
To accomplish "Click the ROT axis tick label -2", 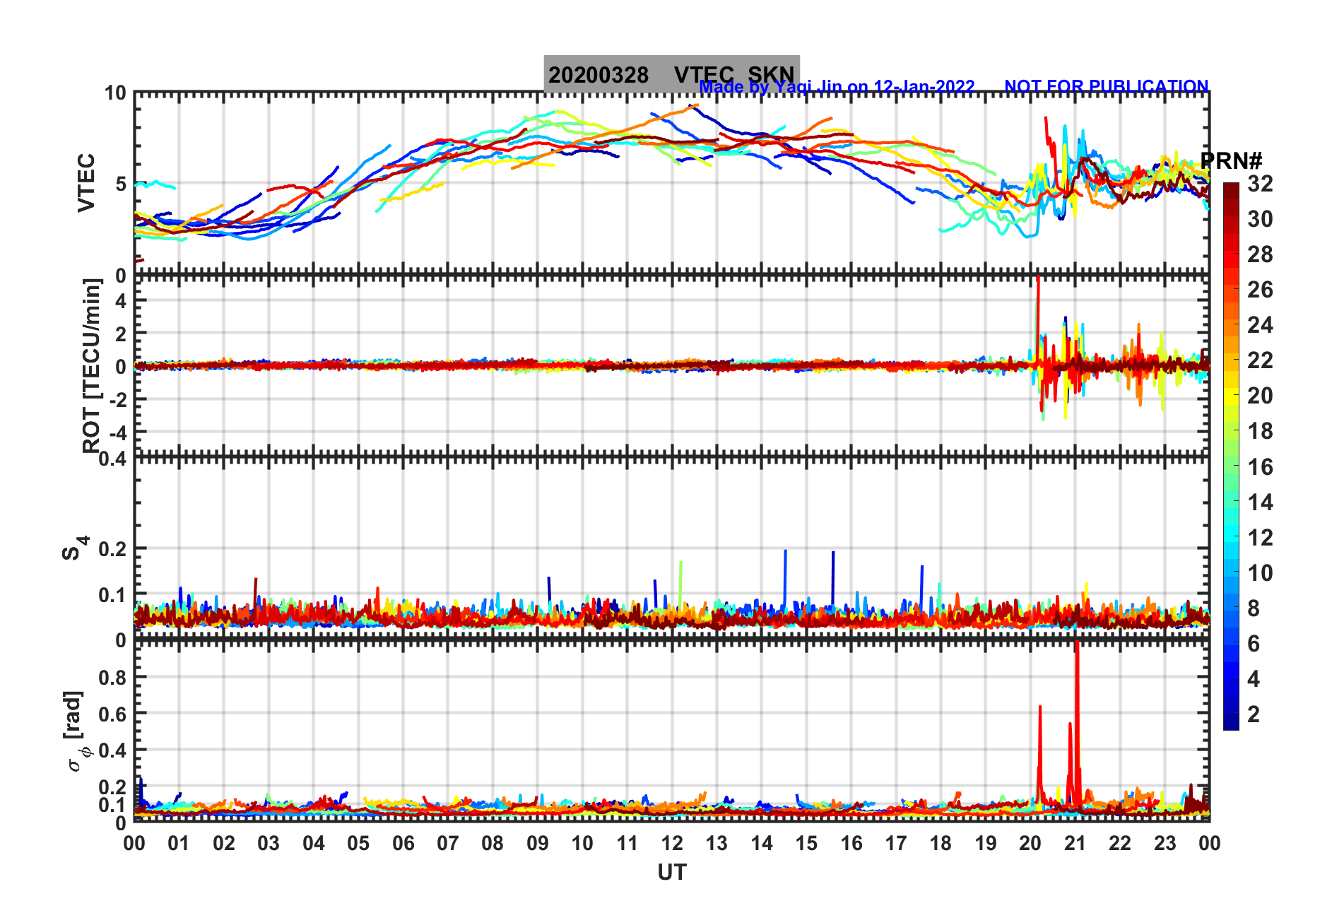I will coord(117,400).
